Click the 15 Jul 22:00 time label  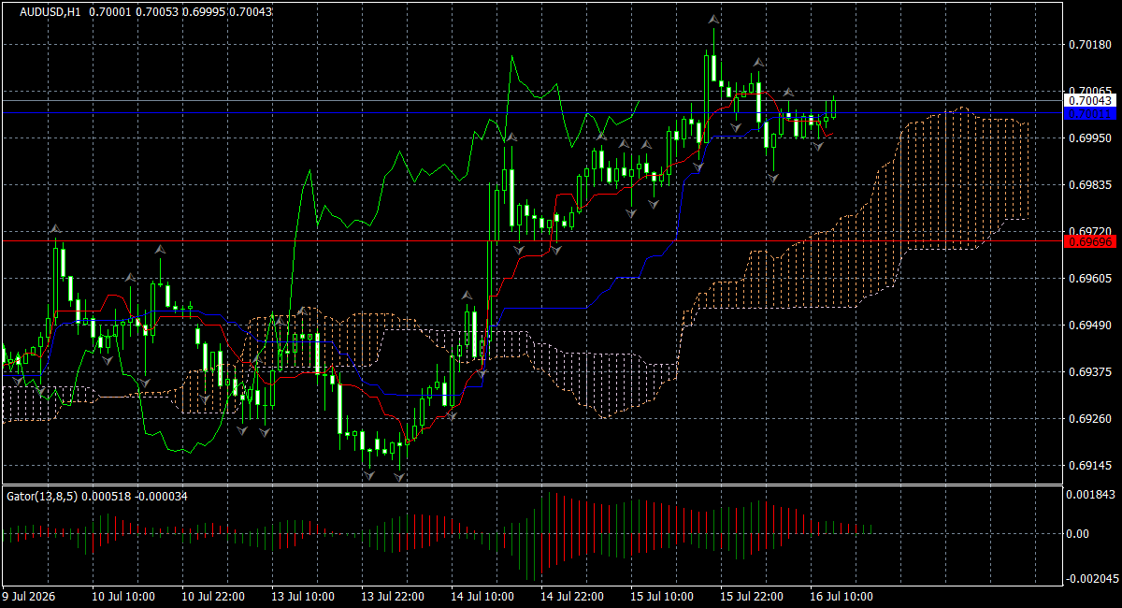751,596
